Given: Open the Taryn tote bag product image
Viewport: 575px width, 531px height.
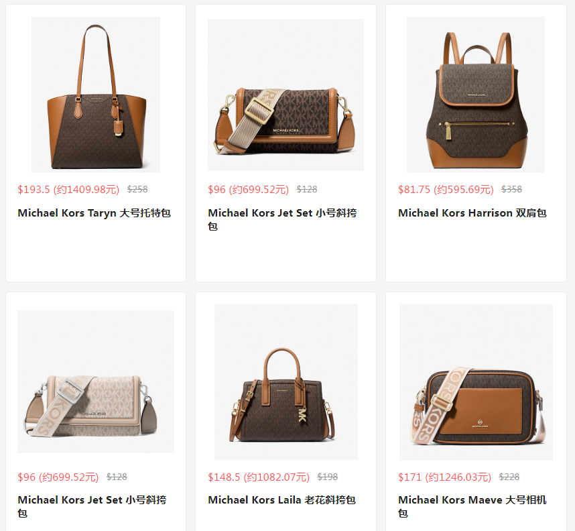Looking at the screenshot, I should 96,95.
